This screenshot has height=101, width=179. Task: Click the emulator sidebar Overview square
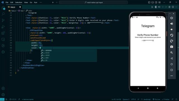click(171, 70)
